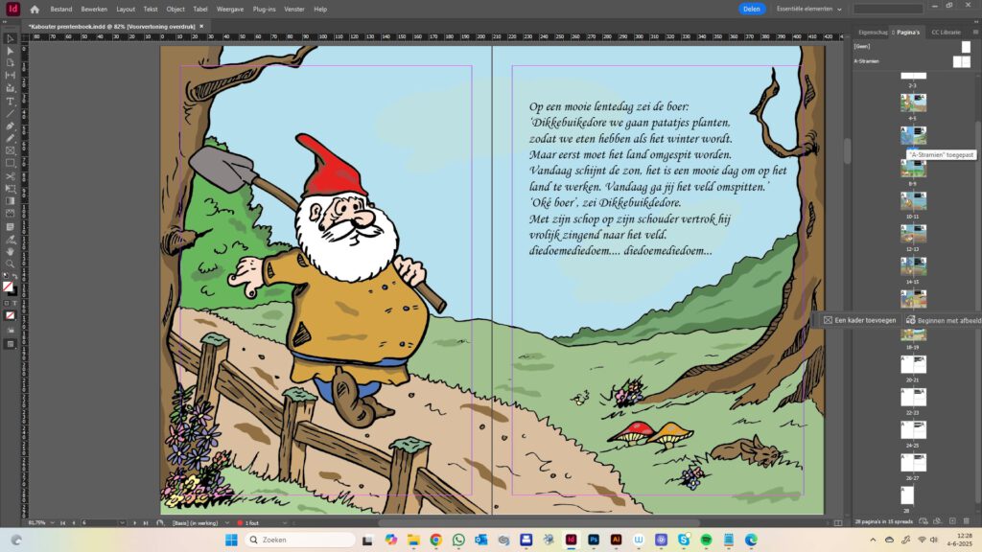Select the Kabouter prentenboek.indd document tab
Screen dimensions: 982x552
tap(111, 26)
